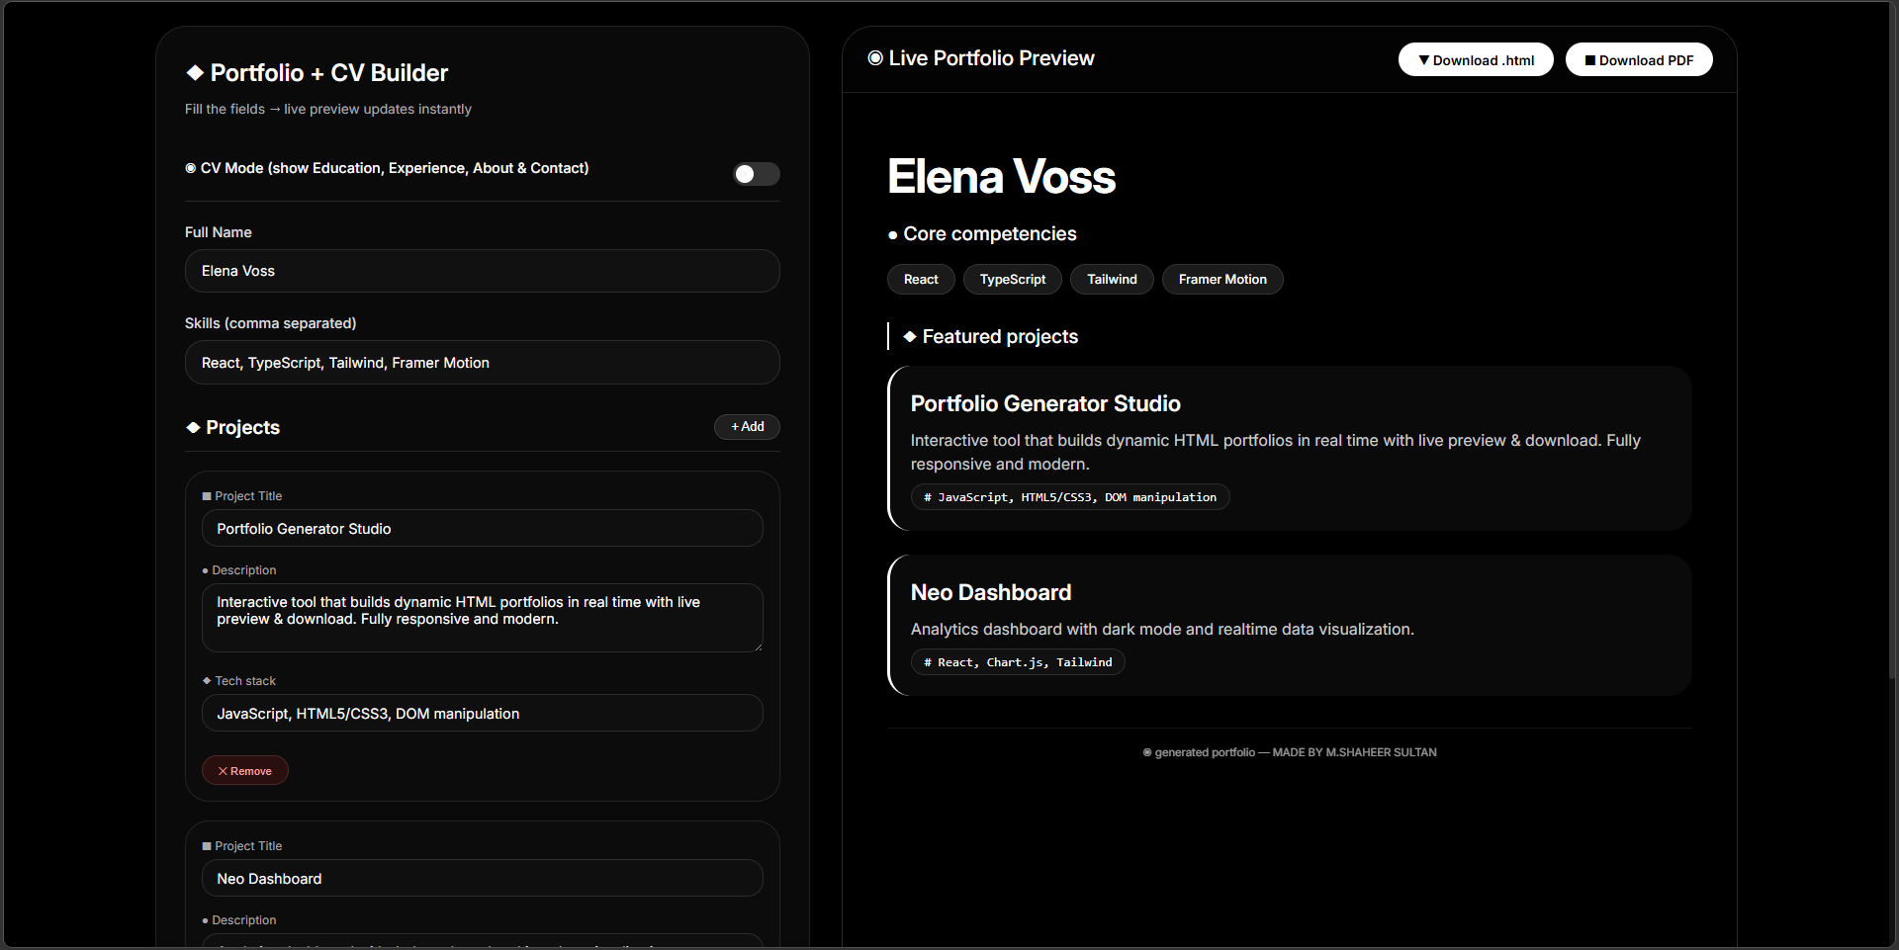The height and width of the screenshot is (950, 1899).
Task: Select the Framer Motion skill tag
Action: click(x=1222, y=279)
